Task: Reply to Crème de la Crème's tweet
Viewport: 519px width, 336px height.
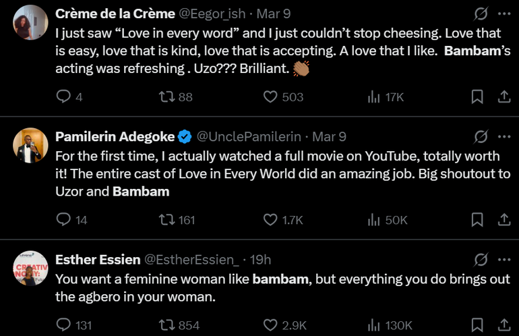Action: click(x=63, y=97)
